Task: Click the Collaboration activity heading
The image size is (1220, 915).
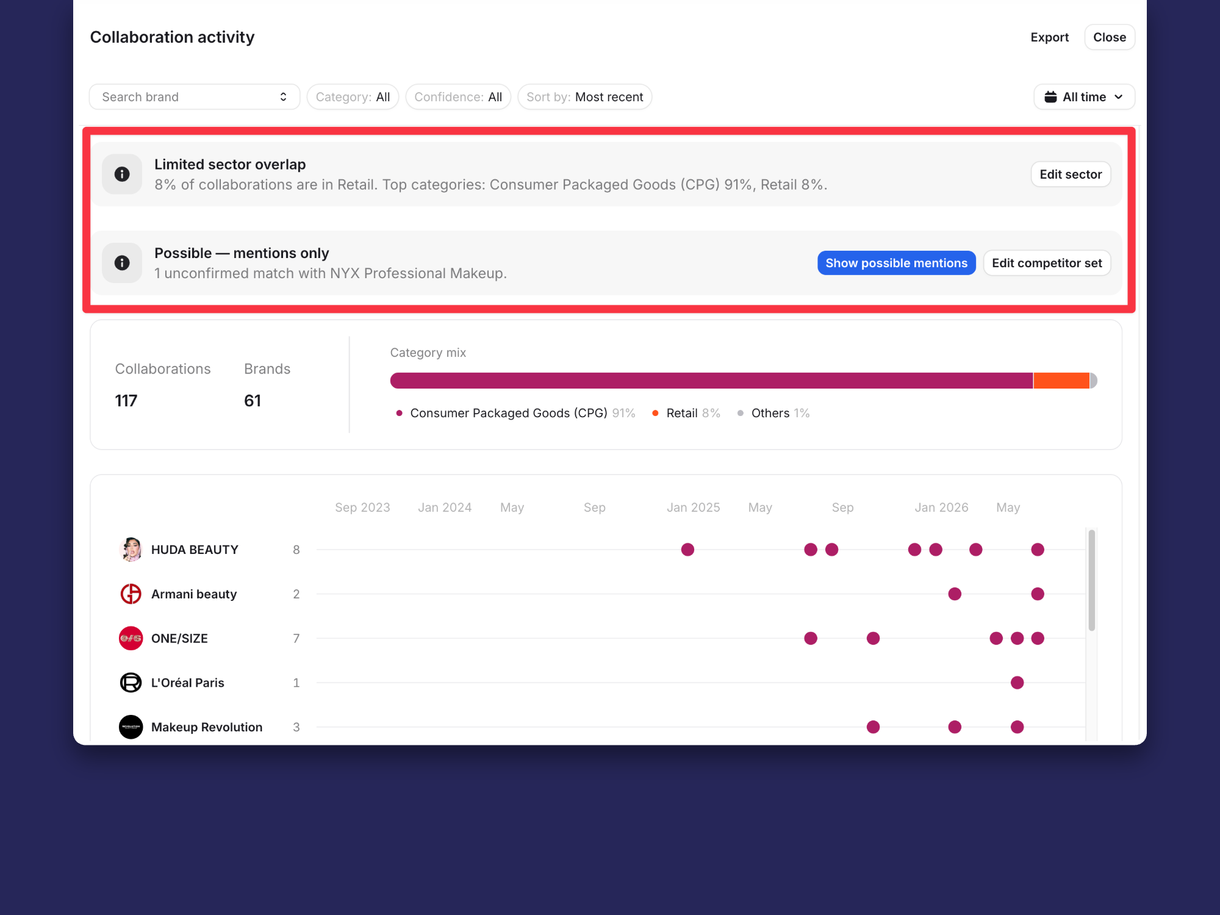Action: pyautogui.click(x=172, y=37)
